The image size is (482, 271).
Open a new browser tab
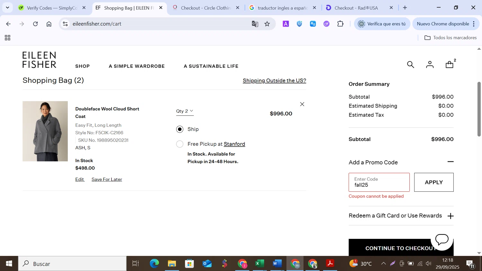[405, 8]
